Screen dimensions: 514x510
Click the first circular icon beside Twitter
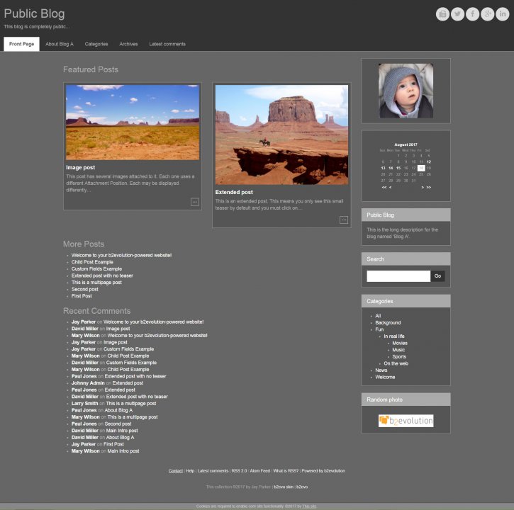click(x=442, y=14)
